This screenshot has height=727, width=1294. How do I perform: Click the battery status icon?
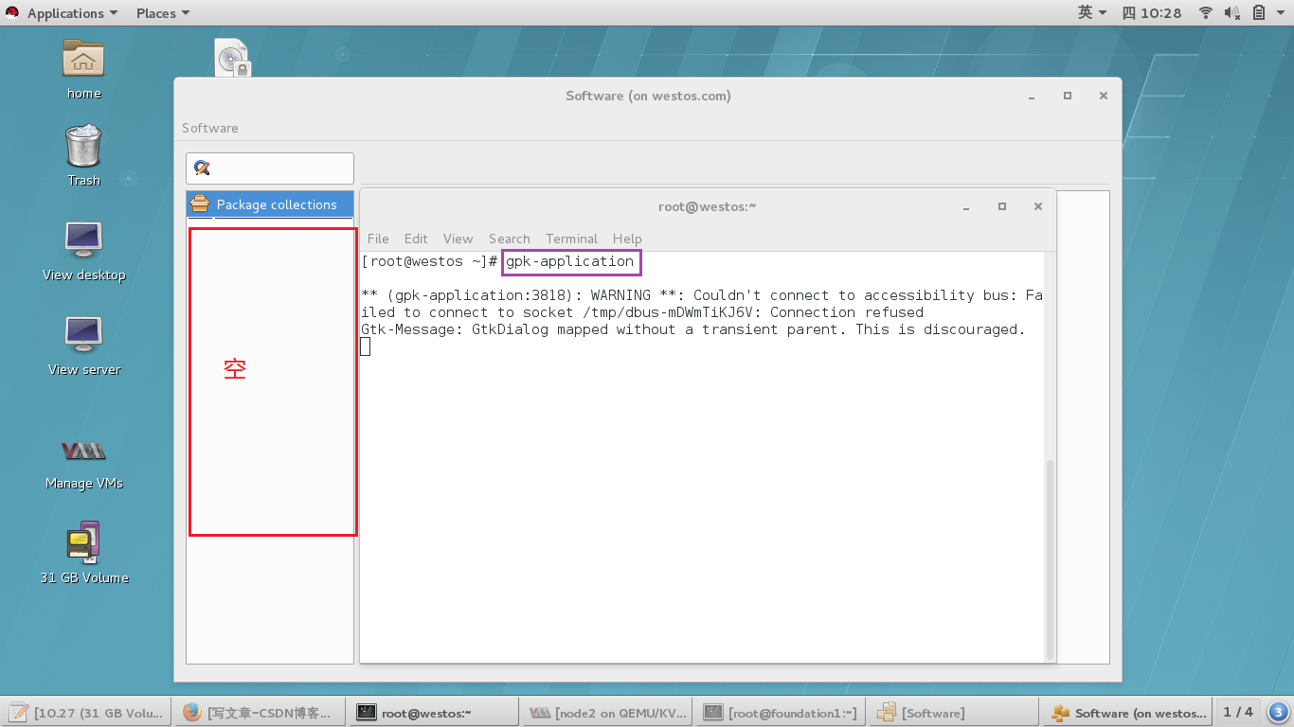point(1259,12)
